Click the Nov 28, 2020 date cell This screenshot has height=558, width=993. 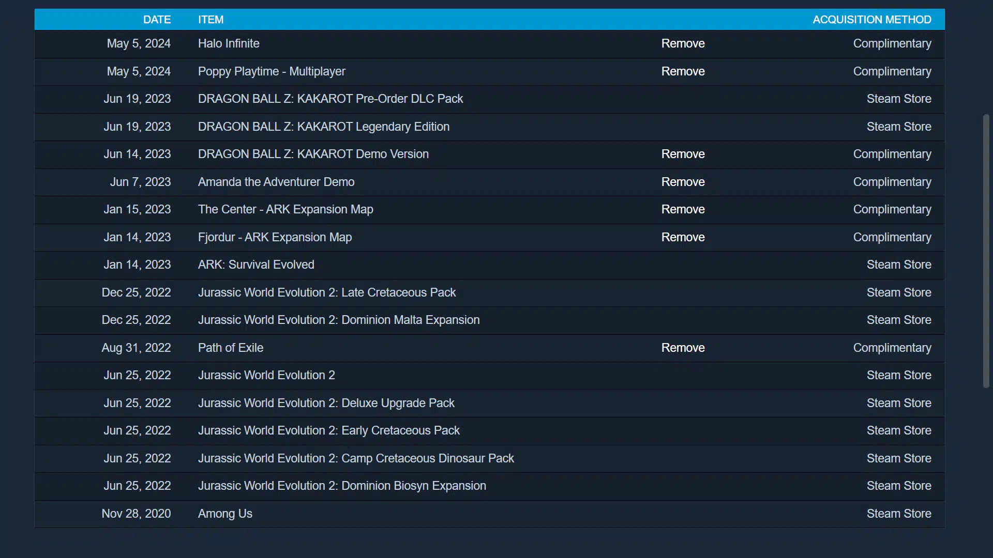[x=136, y=514]
